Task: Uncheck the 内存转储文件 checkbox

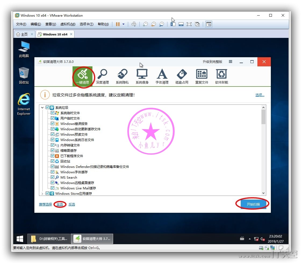Action: pos(52,145)
